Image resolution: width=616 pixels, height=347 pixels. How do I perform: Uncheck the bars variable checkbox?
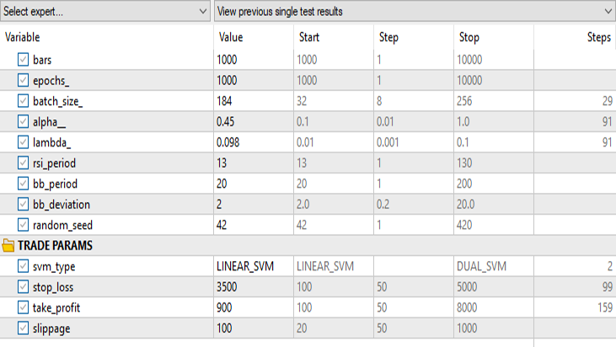24,60
